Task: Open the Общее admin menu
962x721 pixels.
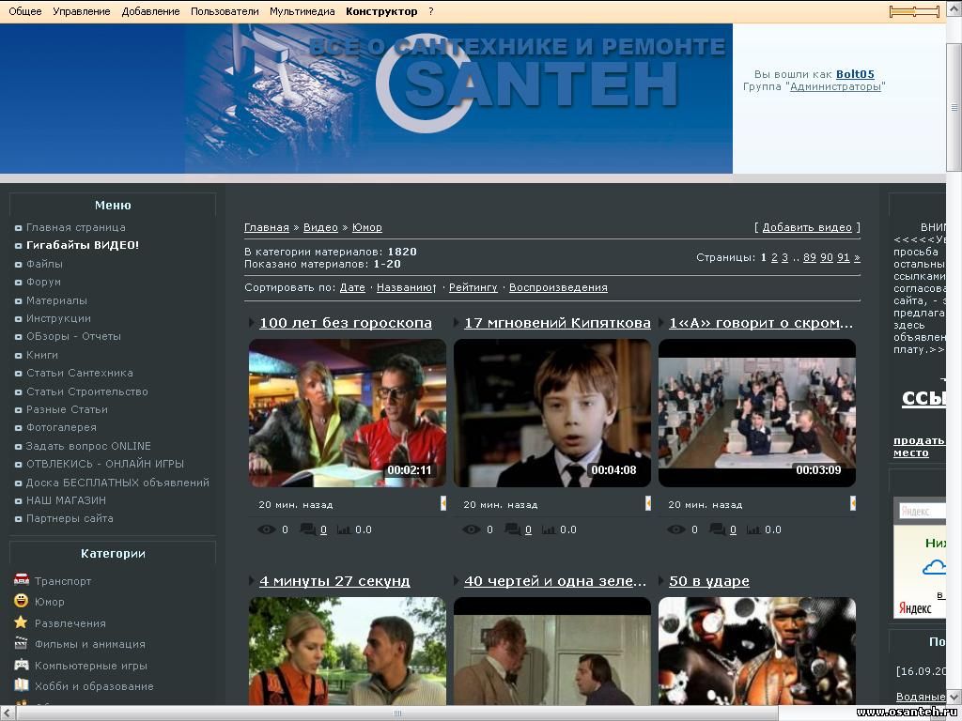Action: (25, 11)
